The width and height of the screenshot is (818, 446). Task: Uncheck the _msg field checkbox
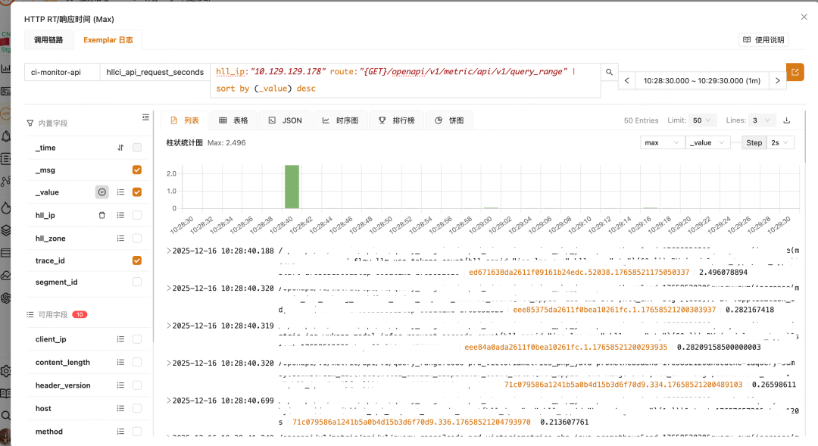136,170
